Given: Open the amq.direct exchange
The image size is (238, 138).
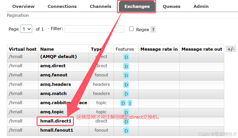Looking at the screenshot, I should tap(53, 66).
